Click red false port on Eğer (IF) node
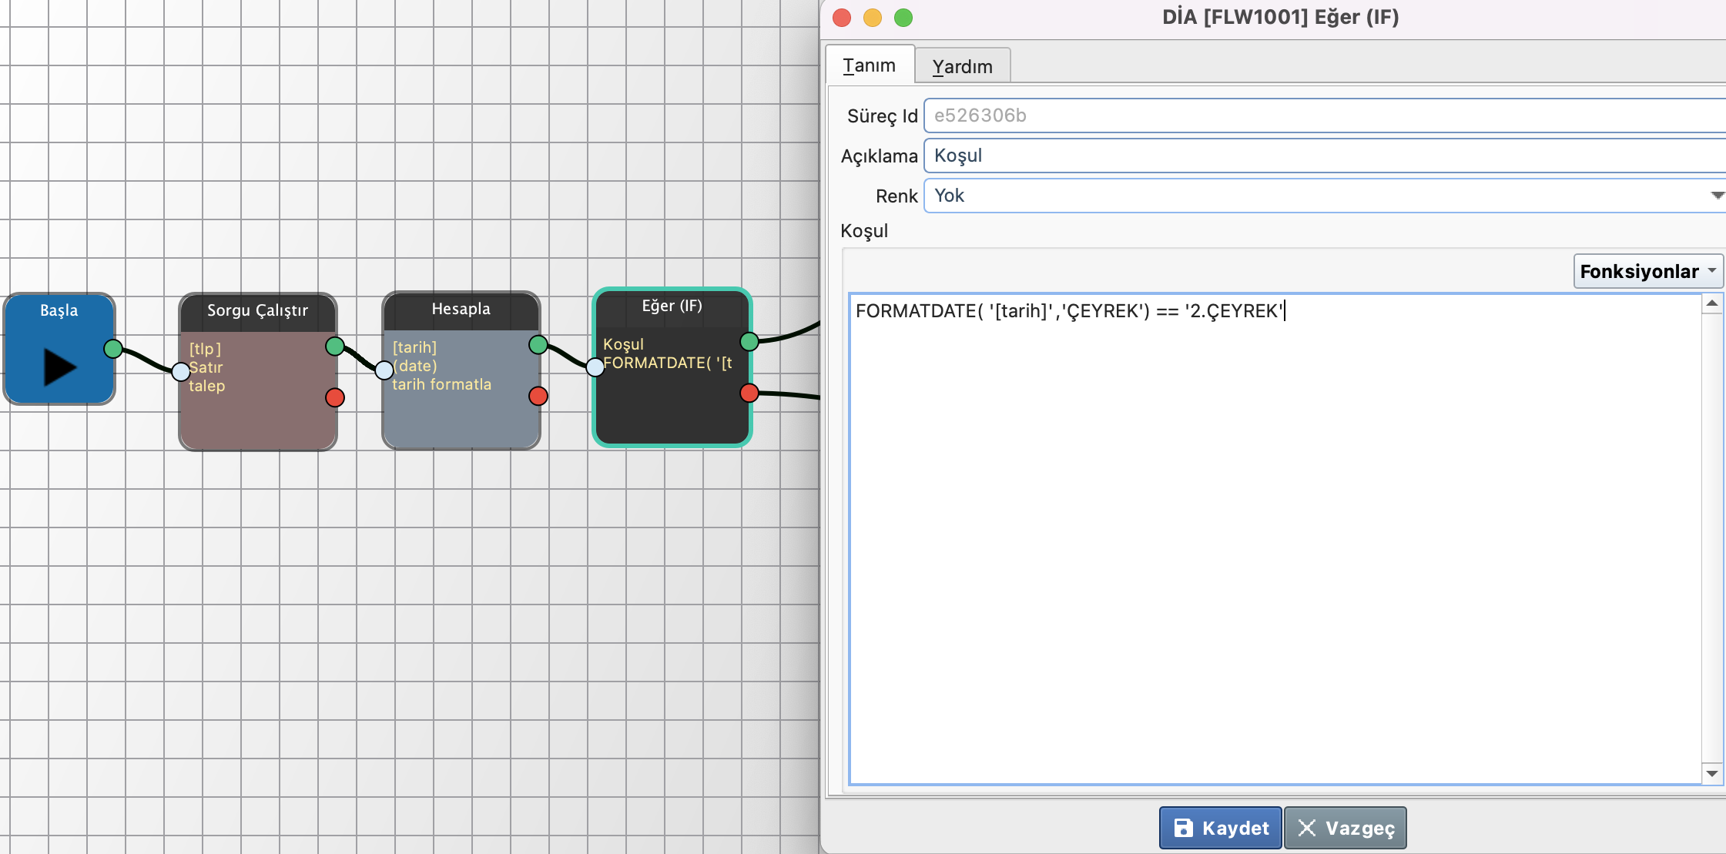The image size is (1726, 854). [x=749, y=393]
